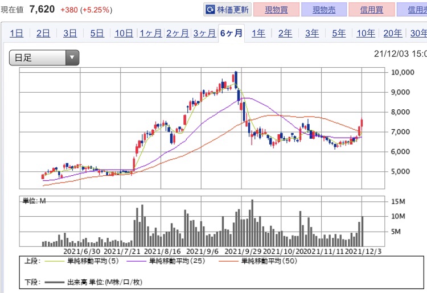Screen dimensions: 427x293
Task: Click the 出来高 volume legend entry
Action: point(93,282)
